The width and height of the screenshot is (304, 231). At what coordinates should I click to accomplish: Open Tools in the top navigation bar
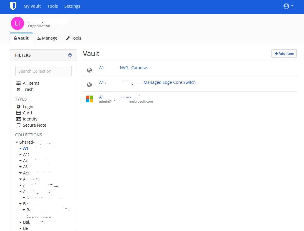pos(52,6)
